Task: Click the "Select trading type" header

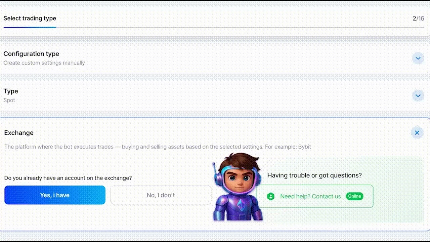Action: pyautogui.click(x=30, y=18)
